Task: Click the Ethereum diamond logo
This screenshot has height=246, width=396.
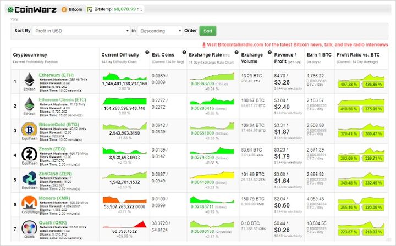Action: click(x=30, y=80)
